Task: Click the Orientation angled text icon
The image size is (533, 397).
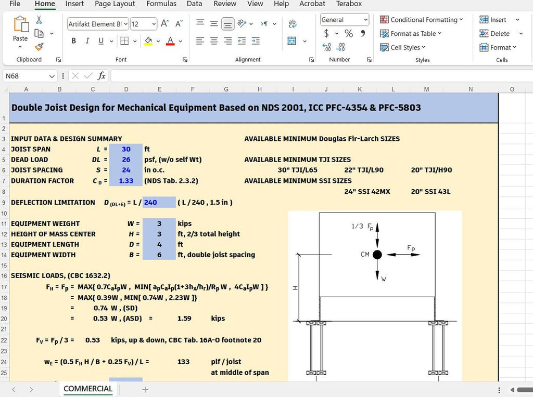Action: pos(242,23)
